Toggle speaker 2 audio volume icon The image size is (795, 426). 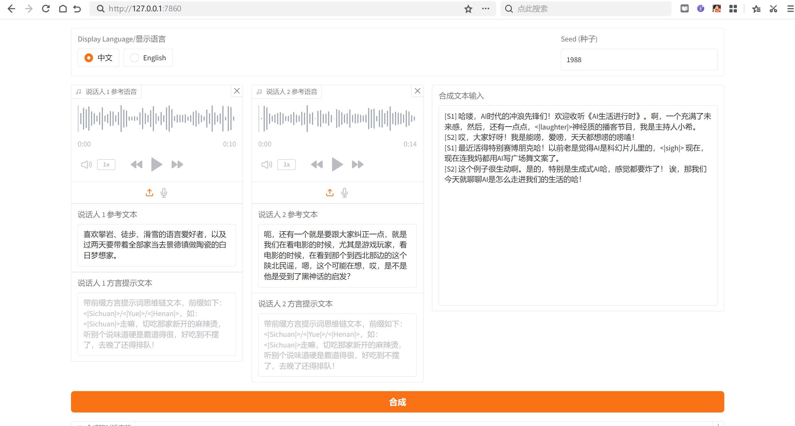[x=266, y=164]
